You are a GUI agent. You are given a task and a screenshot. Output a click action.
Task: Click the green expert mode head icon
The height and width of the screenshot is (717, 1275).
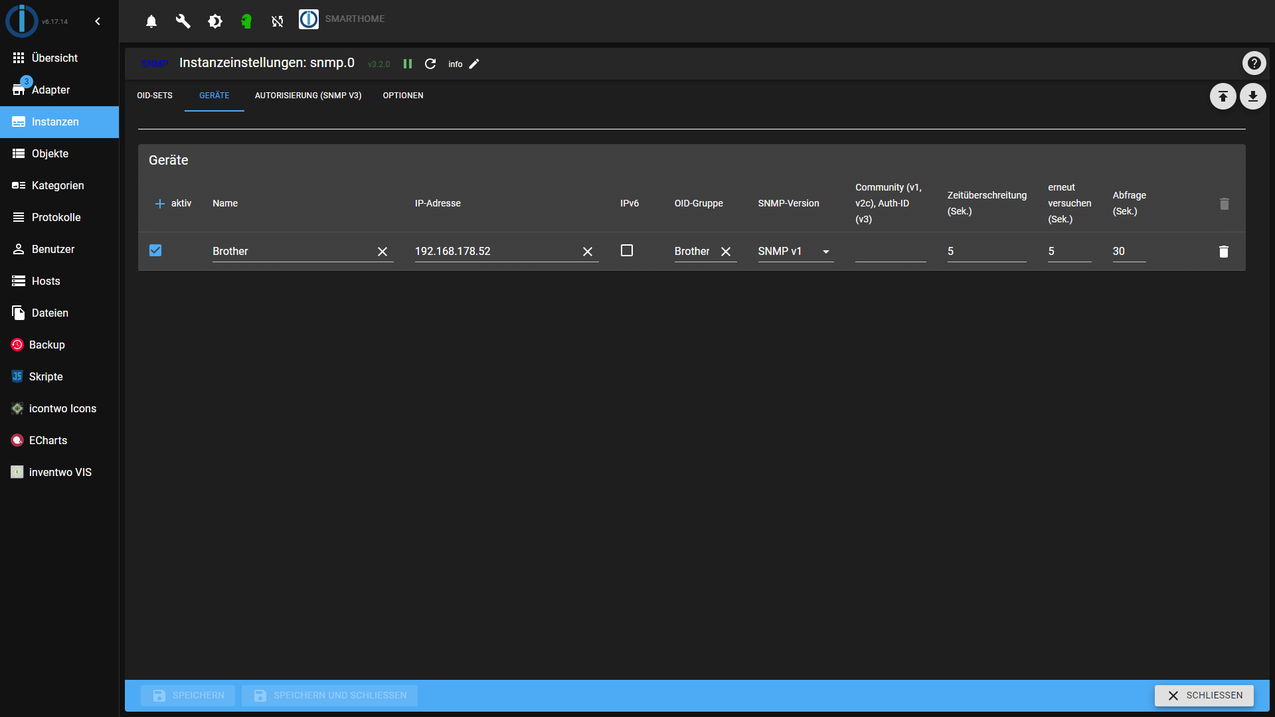coord(246,21)
